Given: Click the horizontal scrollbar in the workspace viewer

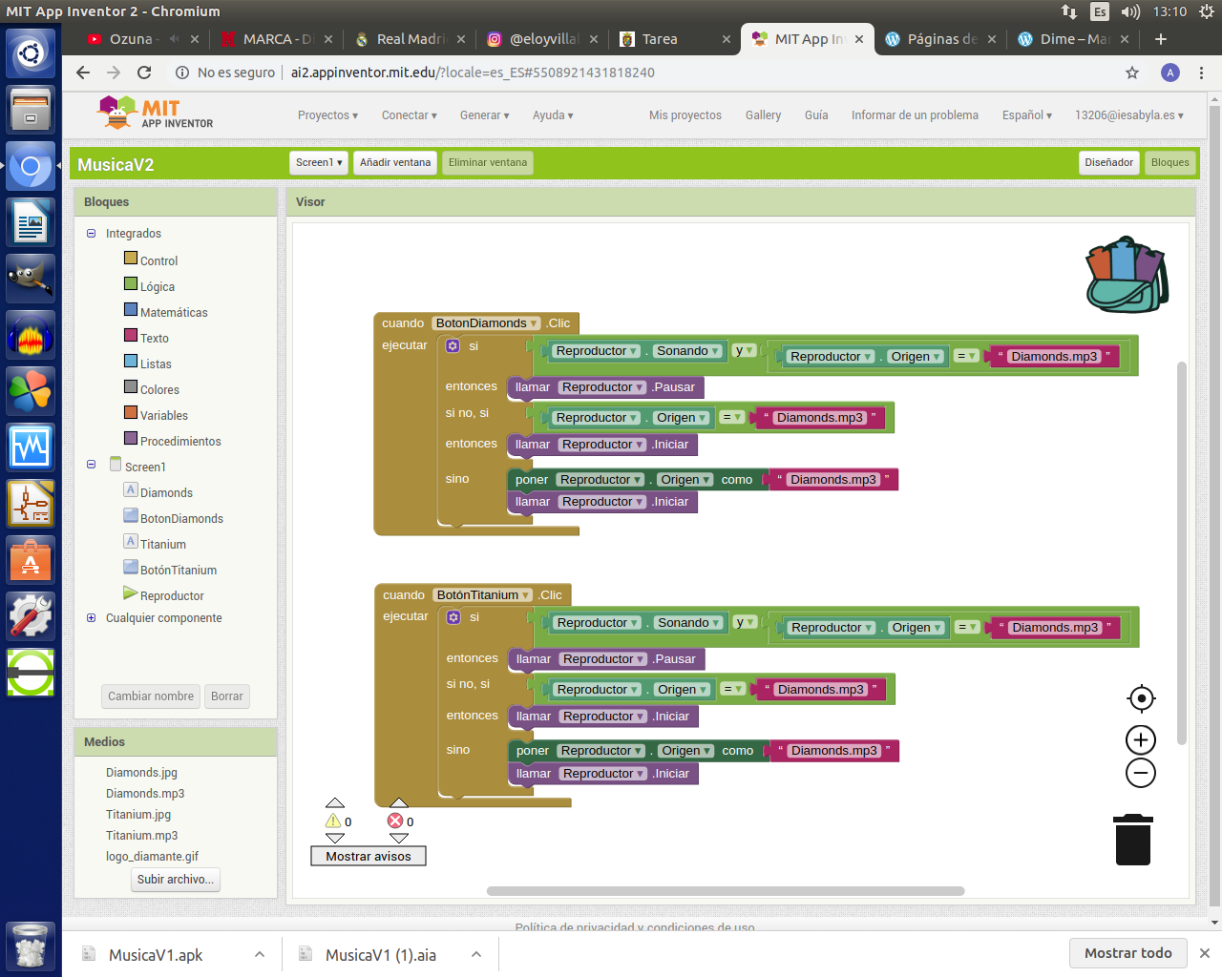Looking at the screenshot, I should (726, 891).
